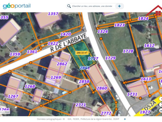
Task: Click the DGFiP attribution text
Action: 116,119
